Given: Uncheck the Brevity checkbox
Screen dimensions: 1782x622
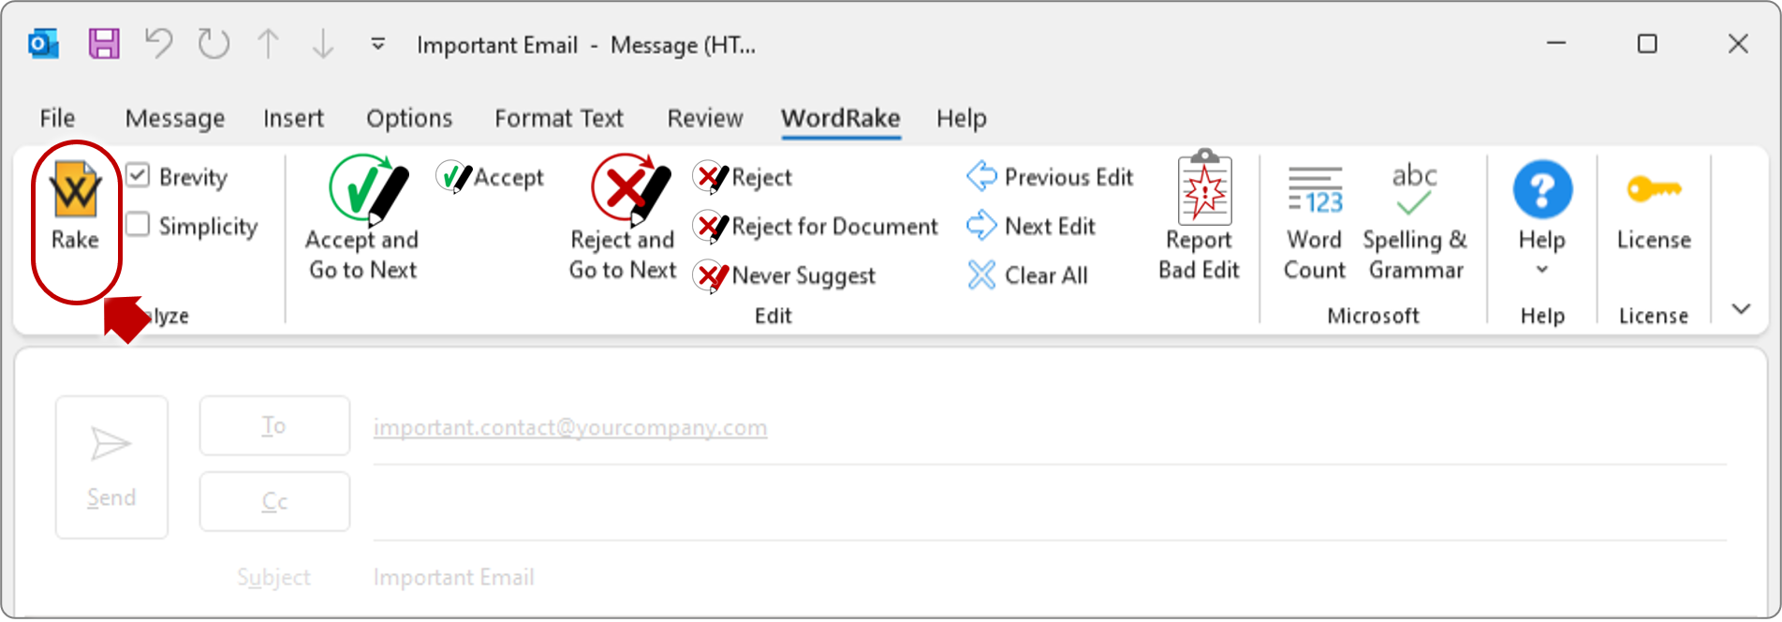Looking at the screenshot, I should coord(138,176).
